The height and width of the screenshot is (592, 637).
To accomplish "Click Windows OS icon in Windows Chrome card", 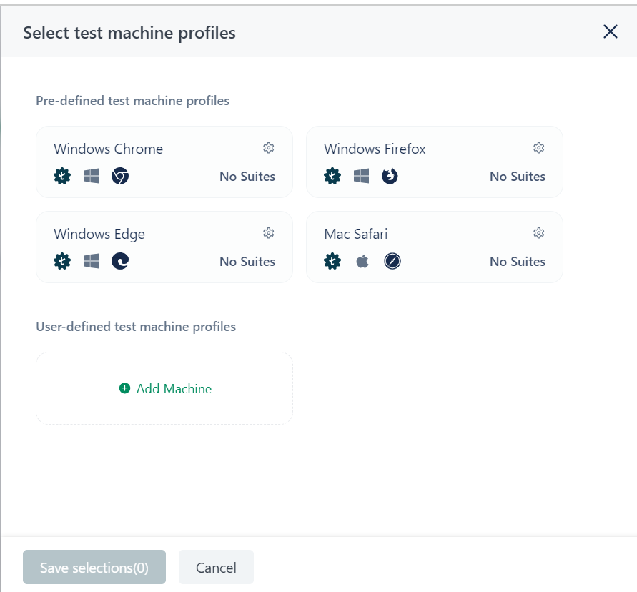I will click(x=91, y=176).
